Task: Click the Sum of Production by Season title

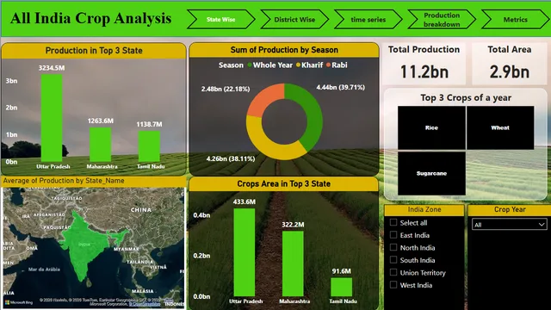Action: (284, 50)
